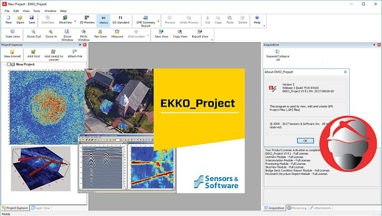Toggle Expand/Collapse All in Acquisition panel
Image resolution: width=382 pixels, height=216 pixels.
click(x=278, y=55)
